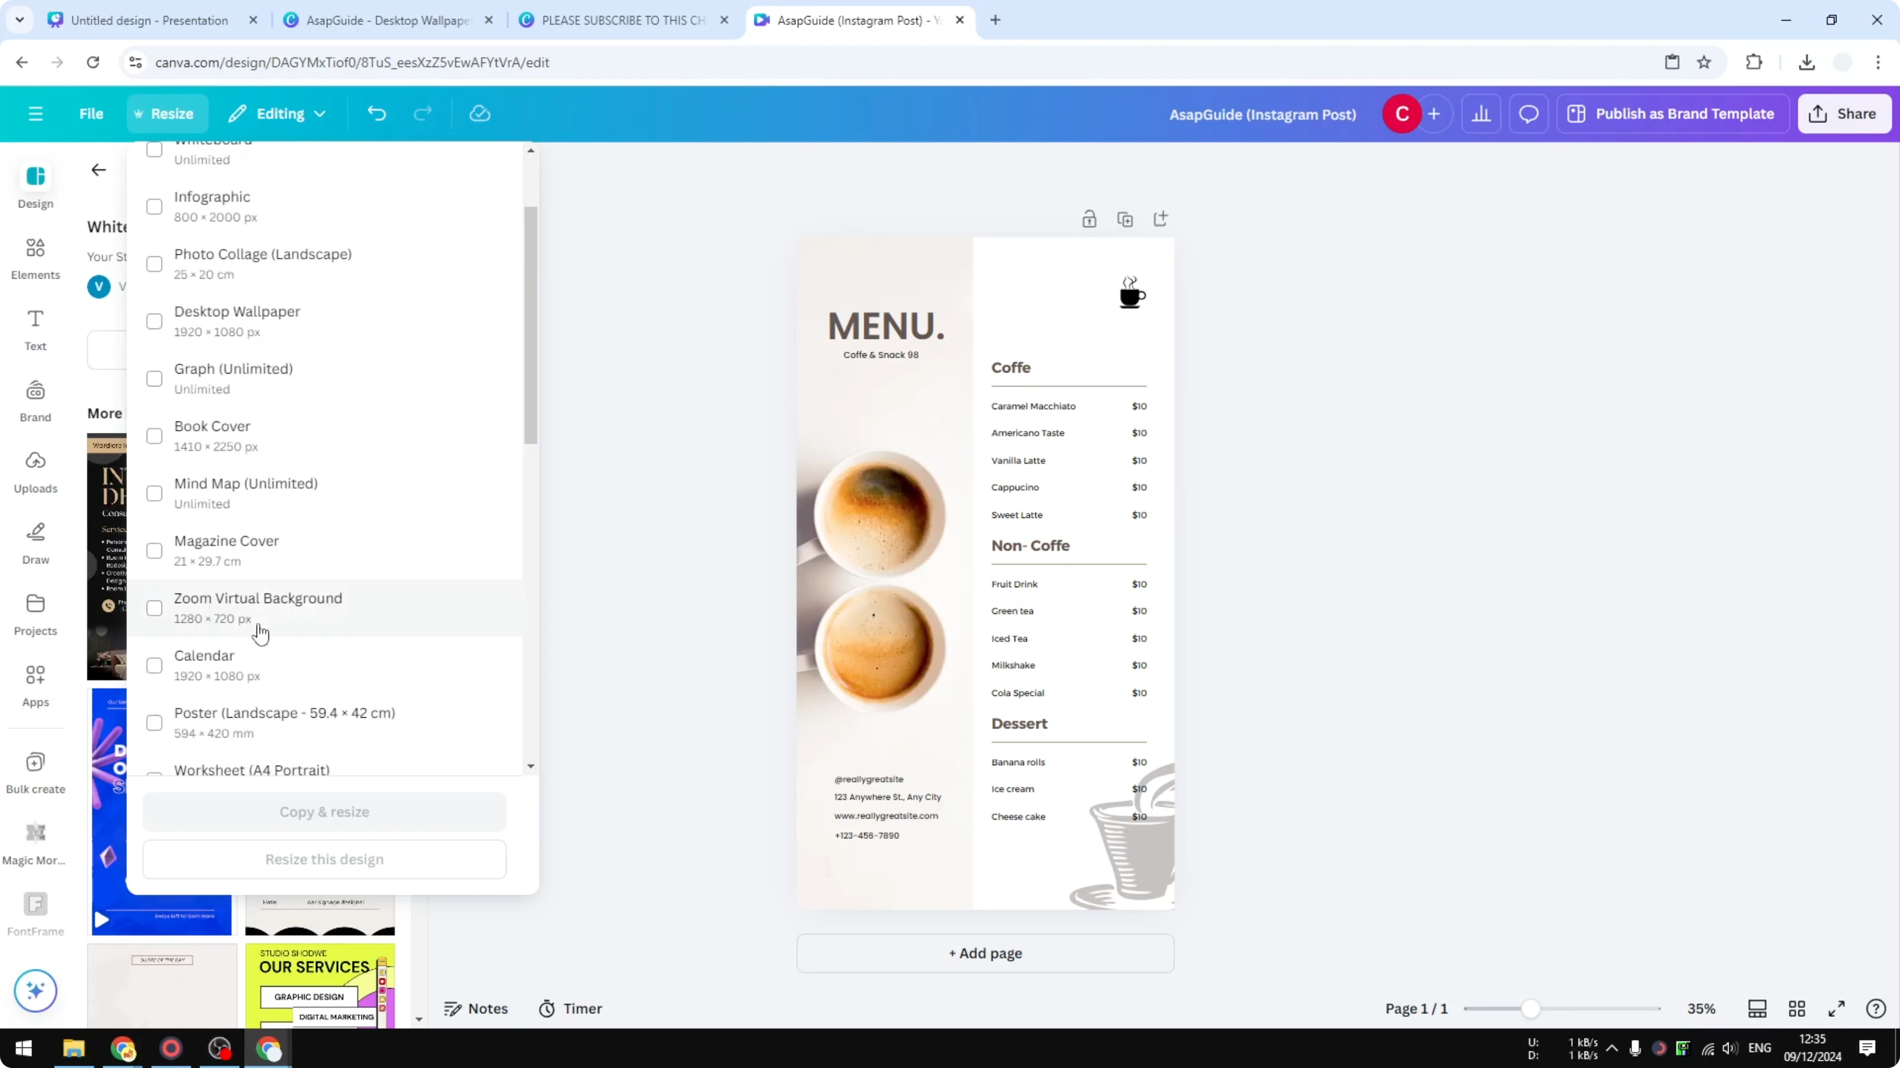Open the Notes panel
This screenshot has height=1068, width=1900.
(x=477, y=1008)
